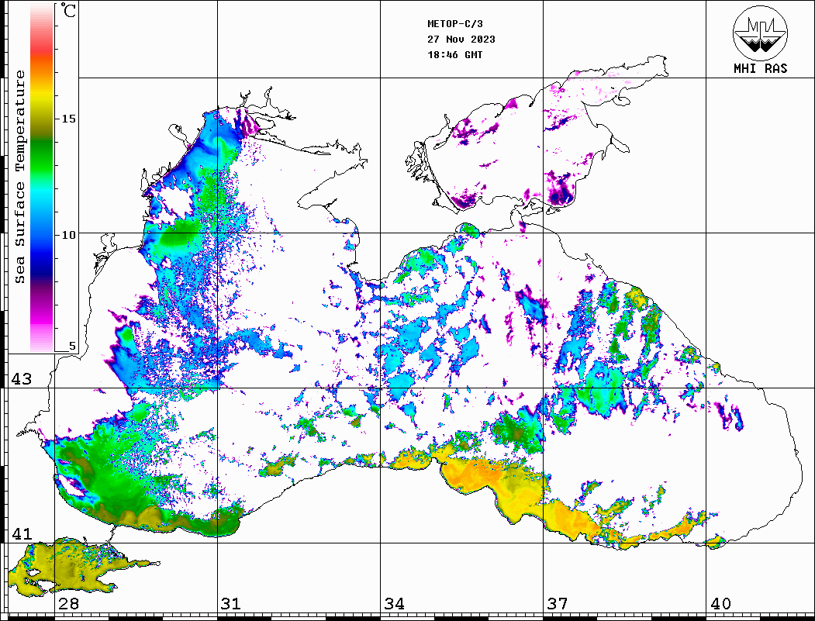Click the MHI RAS logo emblem
Screen dimensions: 815x621
click(761, 33)
